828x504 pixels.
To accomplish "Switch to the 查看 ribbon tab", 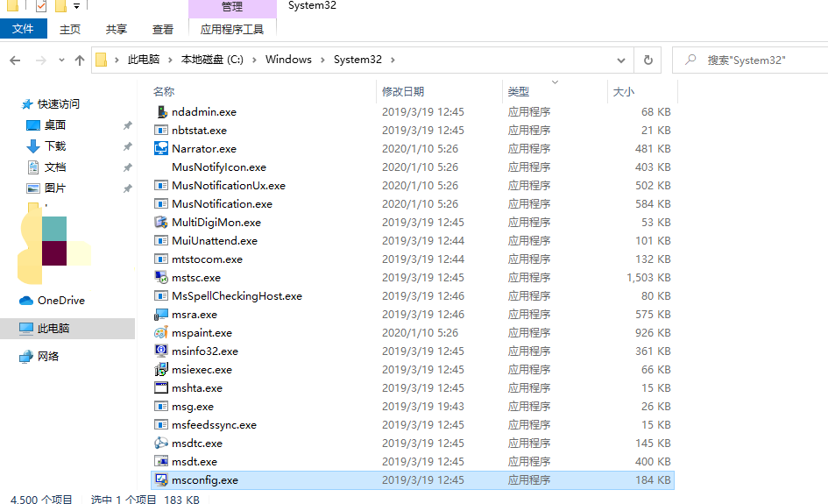I will click(x=163, y=29).
